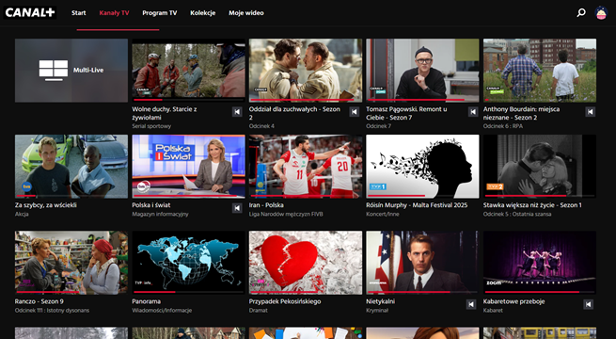Open Ranczo shop scene thumbnail
The image size is (616, 339).
tap(71, 263)
